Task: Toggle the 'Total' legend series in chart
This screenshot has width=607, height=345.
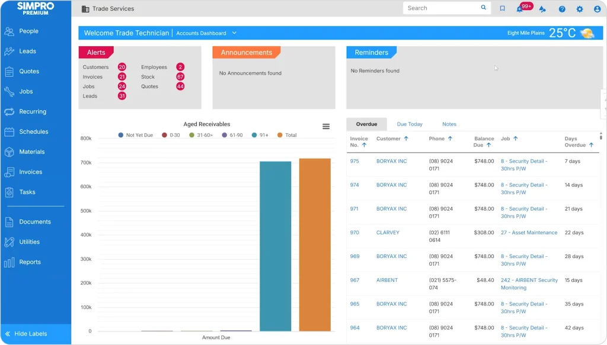Action: click(287, 136)
